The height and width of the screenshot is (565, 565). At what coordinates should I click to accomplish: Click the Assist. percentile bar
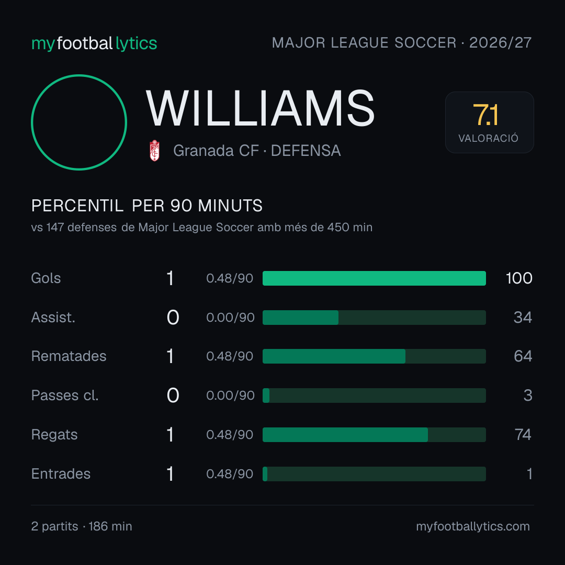(x=374, y=318)
